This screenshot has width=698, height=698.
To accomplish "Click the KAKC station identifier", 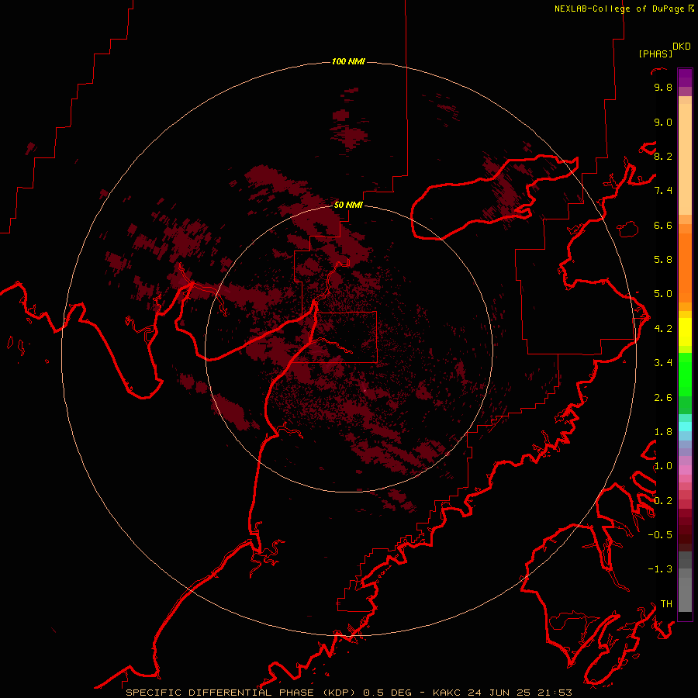I will pos(448,693).
